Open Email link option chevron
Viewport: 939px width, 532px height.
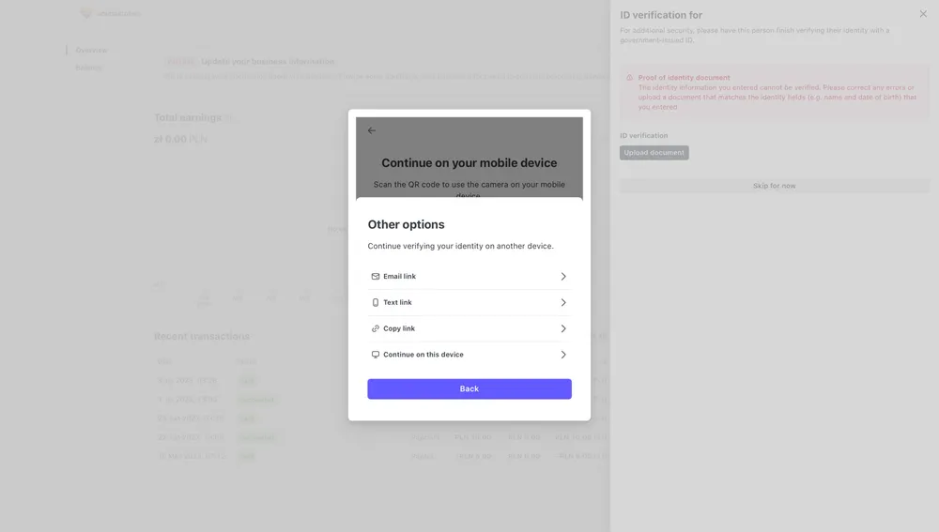562,277
